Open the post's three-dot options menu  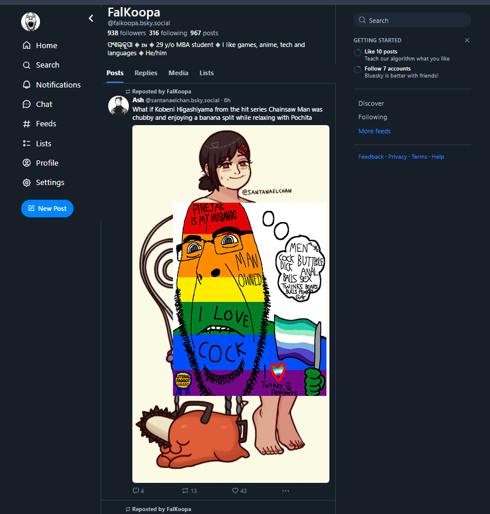point(285,491)
